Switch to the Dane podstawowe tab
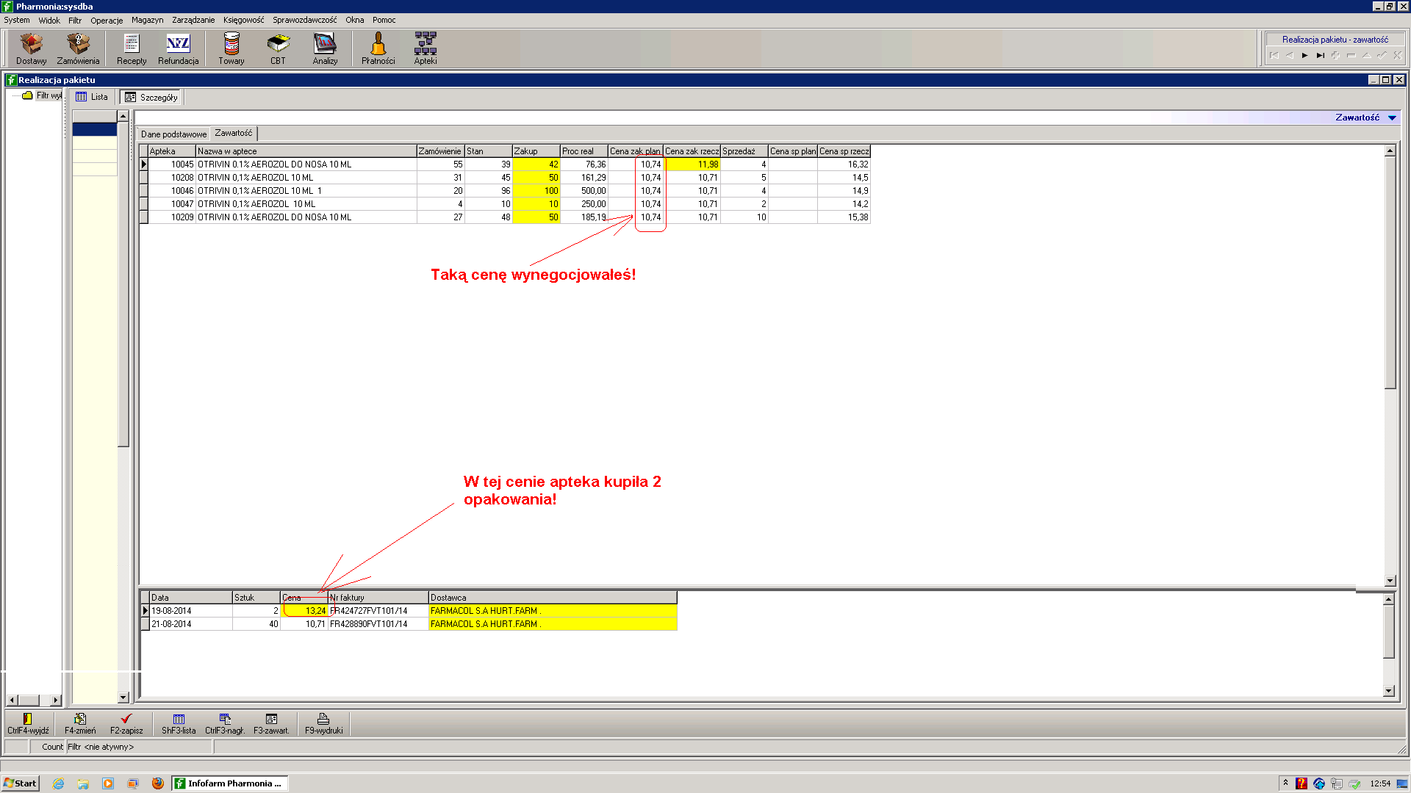Viewport: 1411px width, 793px height. 173,134
